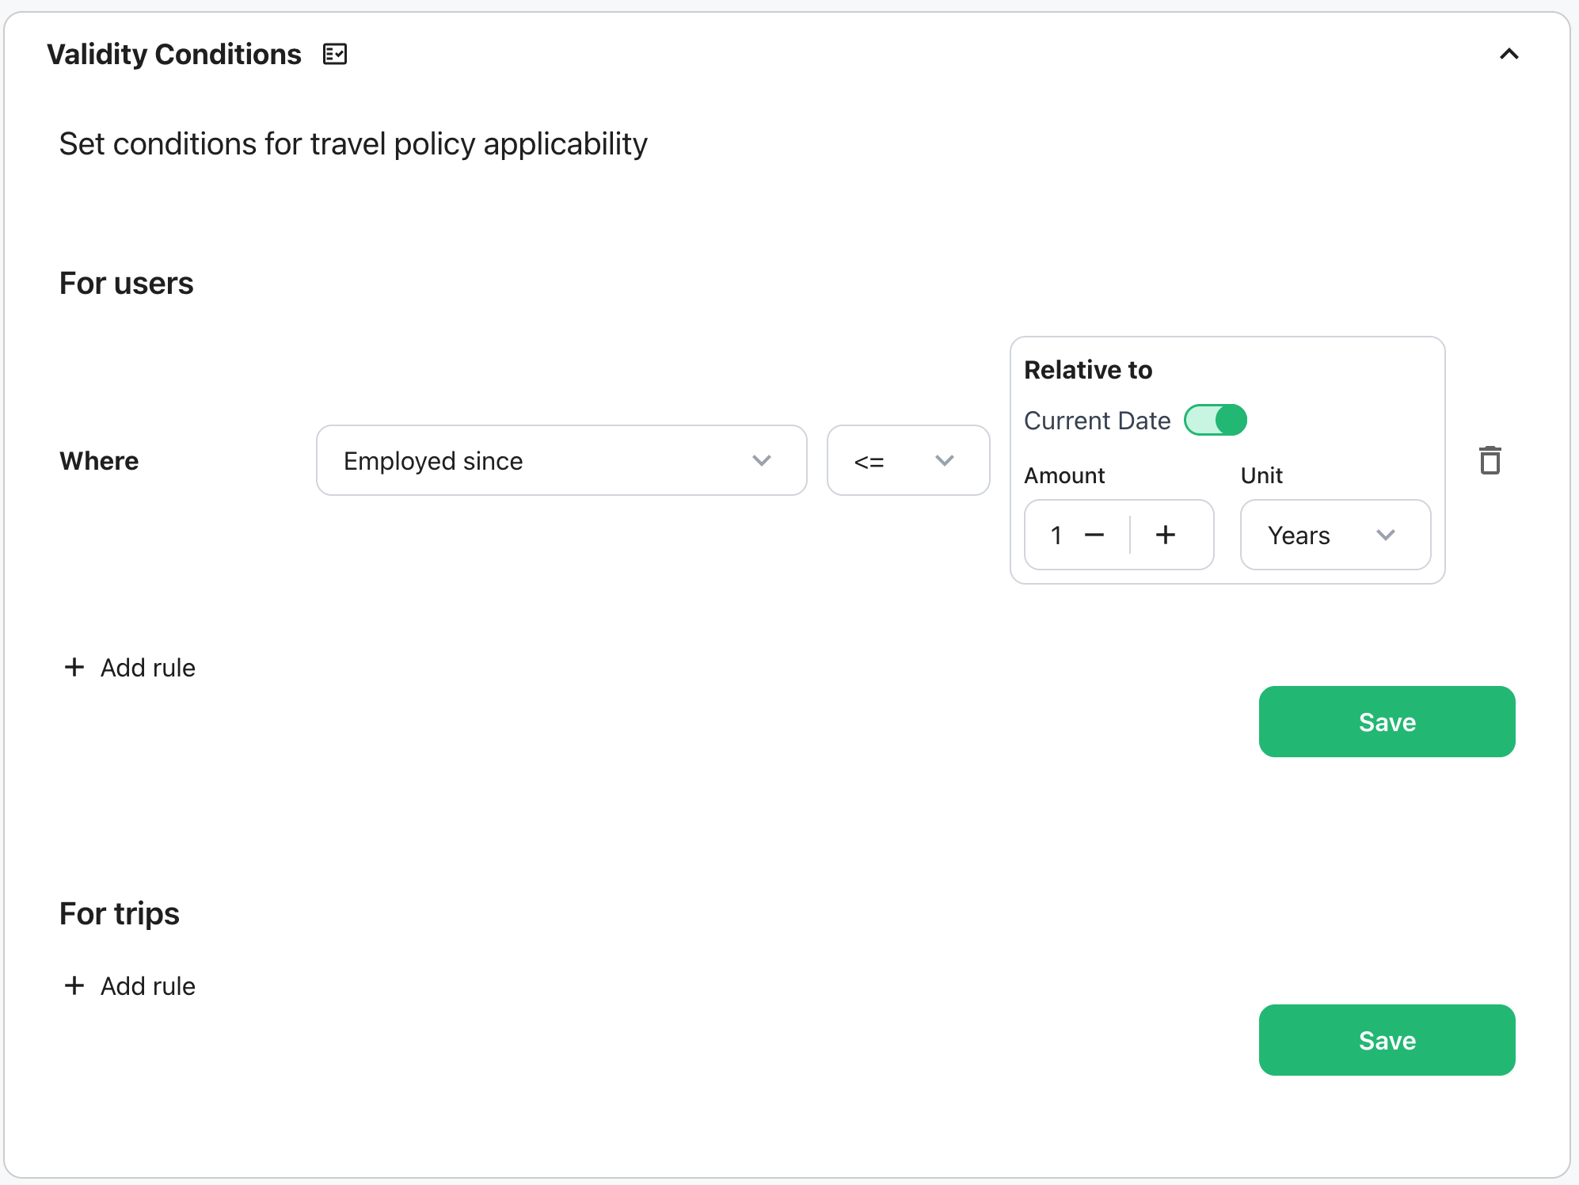Open the <= operator dropdown
The width and height of the screenshot is (1579, 1185).
(907, 460)
